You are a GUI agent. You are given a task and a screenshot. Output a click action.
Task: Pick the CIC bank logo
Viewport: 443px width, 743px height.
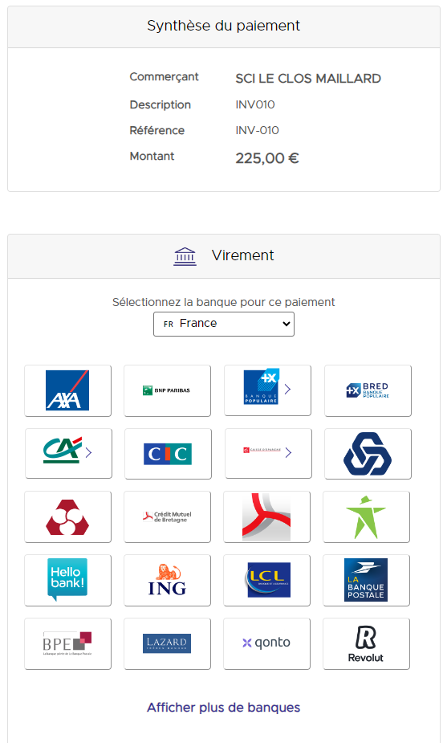pyautogui.click(x=168, y=454)
